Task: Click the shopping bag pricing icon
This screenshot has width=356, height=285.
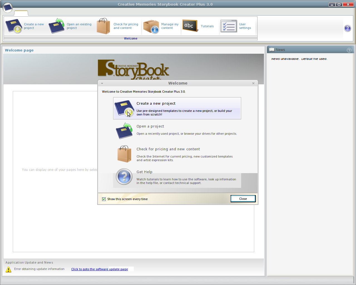Action: click(x=103, y=26)
